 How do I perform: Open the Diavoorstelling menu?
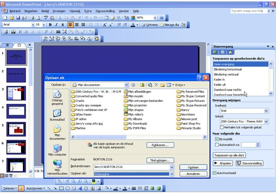[x=105, y=10]
